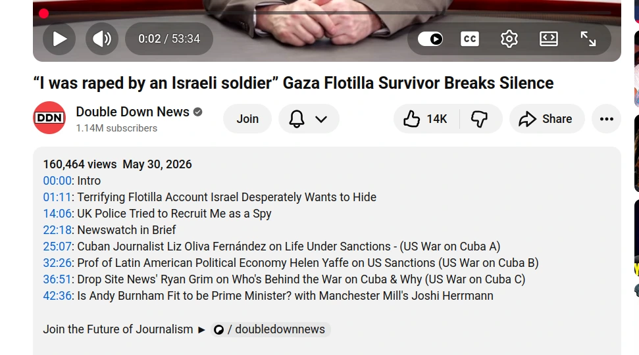Open the doubledownnews Patreon link
This screenshot has width=639, height=355.
(270, 329)
